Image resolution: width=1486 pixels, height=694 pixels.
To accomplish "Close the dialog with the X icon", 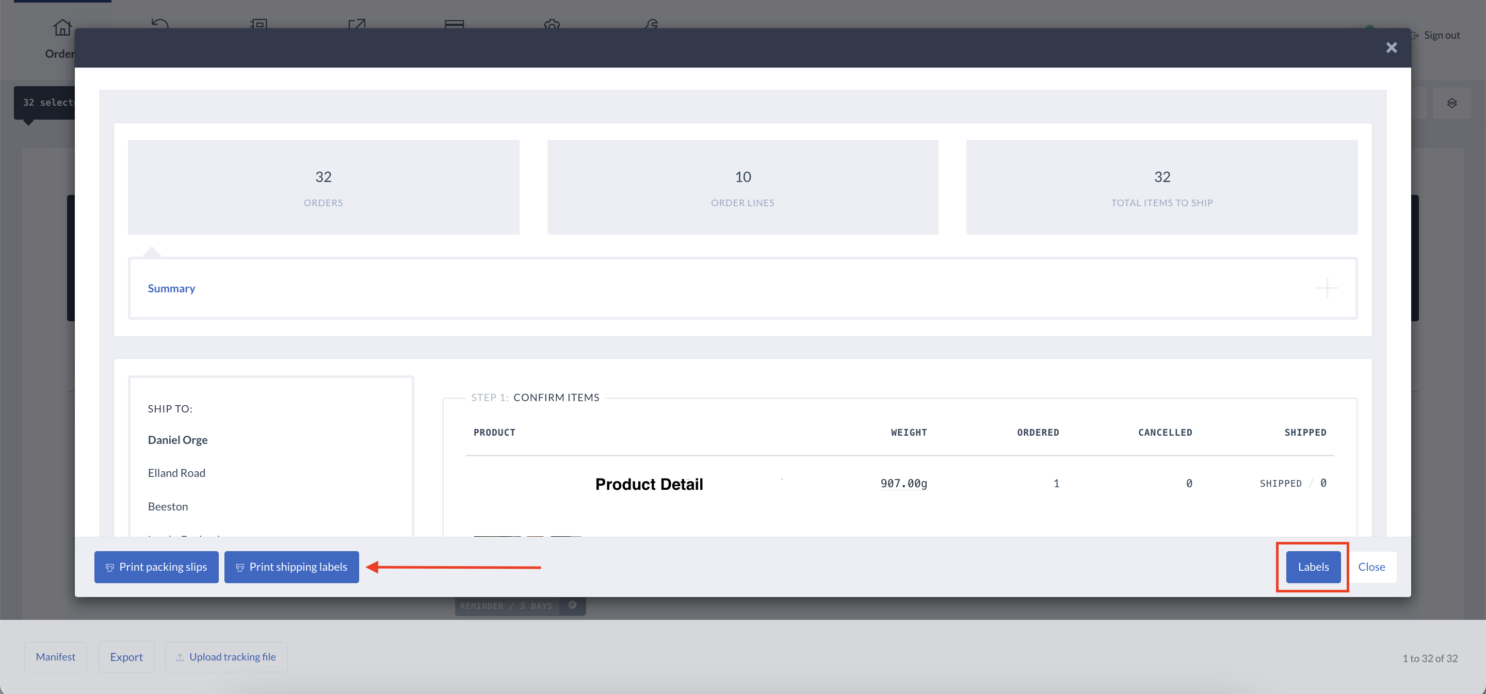I will click(1392, 48).
